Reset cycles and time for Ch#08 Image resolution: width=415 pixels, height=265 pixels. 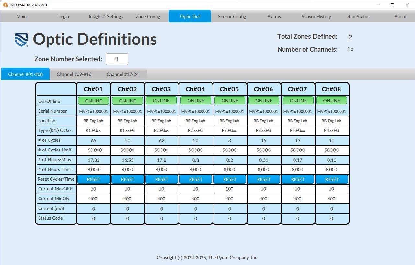click(x=332, y=179)
